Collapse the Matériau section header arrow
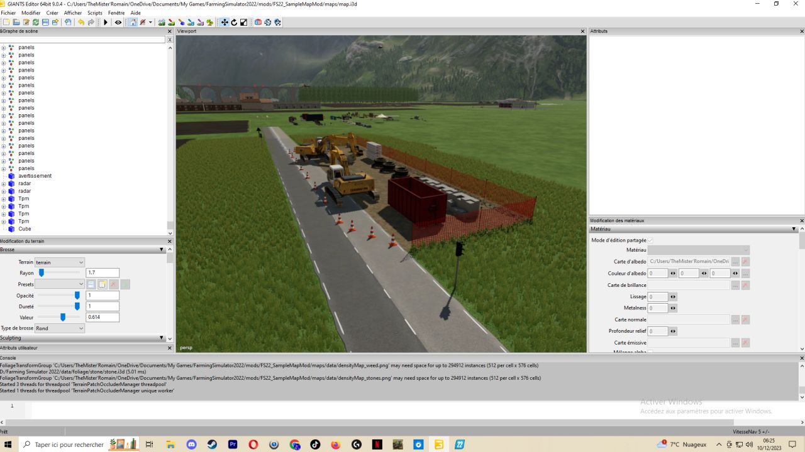805x452 pixels. [794, 229]
